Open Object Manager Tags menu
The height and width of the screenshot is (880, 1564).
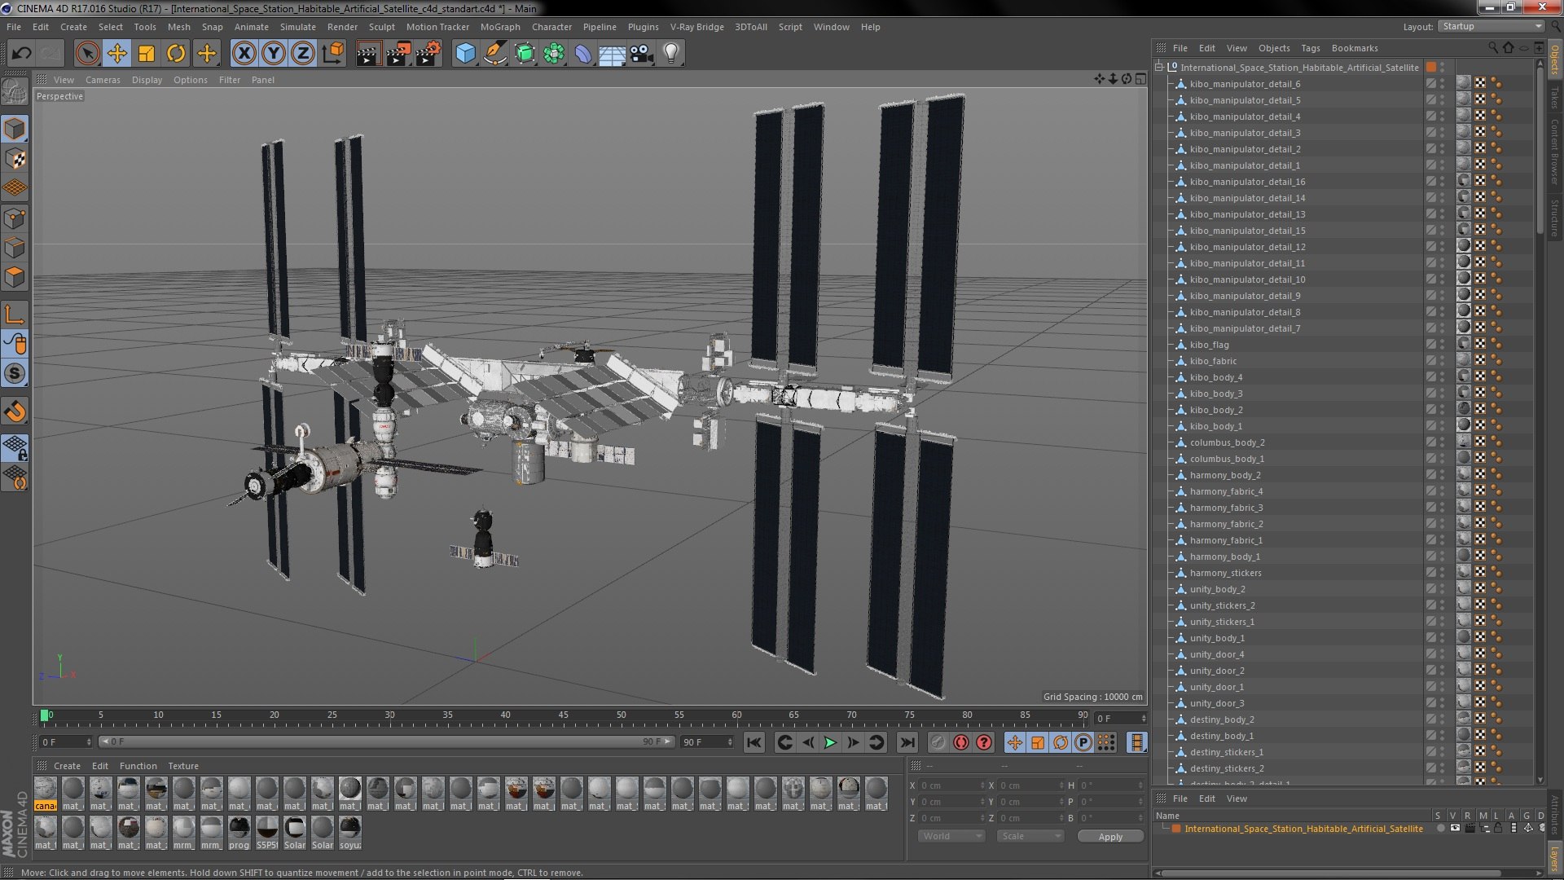pyautogui.click(x=1310, y=48)
